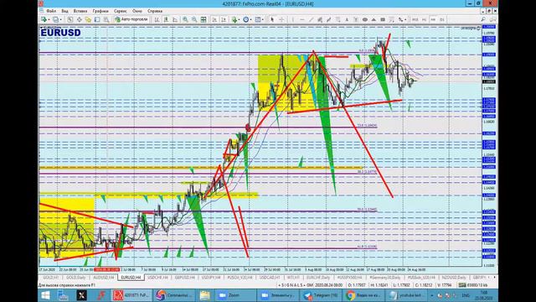Draw a horizontal line tool
The image size is (536, 302).
pos(302,19)
